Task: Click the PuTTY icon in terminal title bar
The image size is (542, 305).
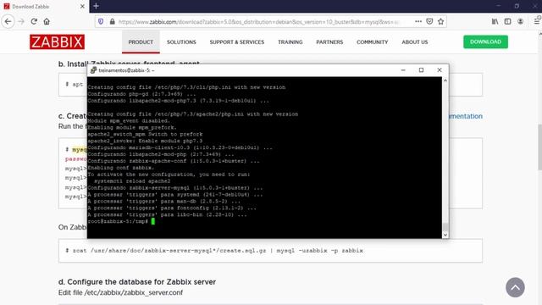Action: coord(93,70)
